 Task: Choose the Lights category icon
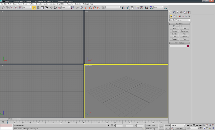click(177, 16)
